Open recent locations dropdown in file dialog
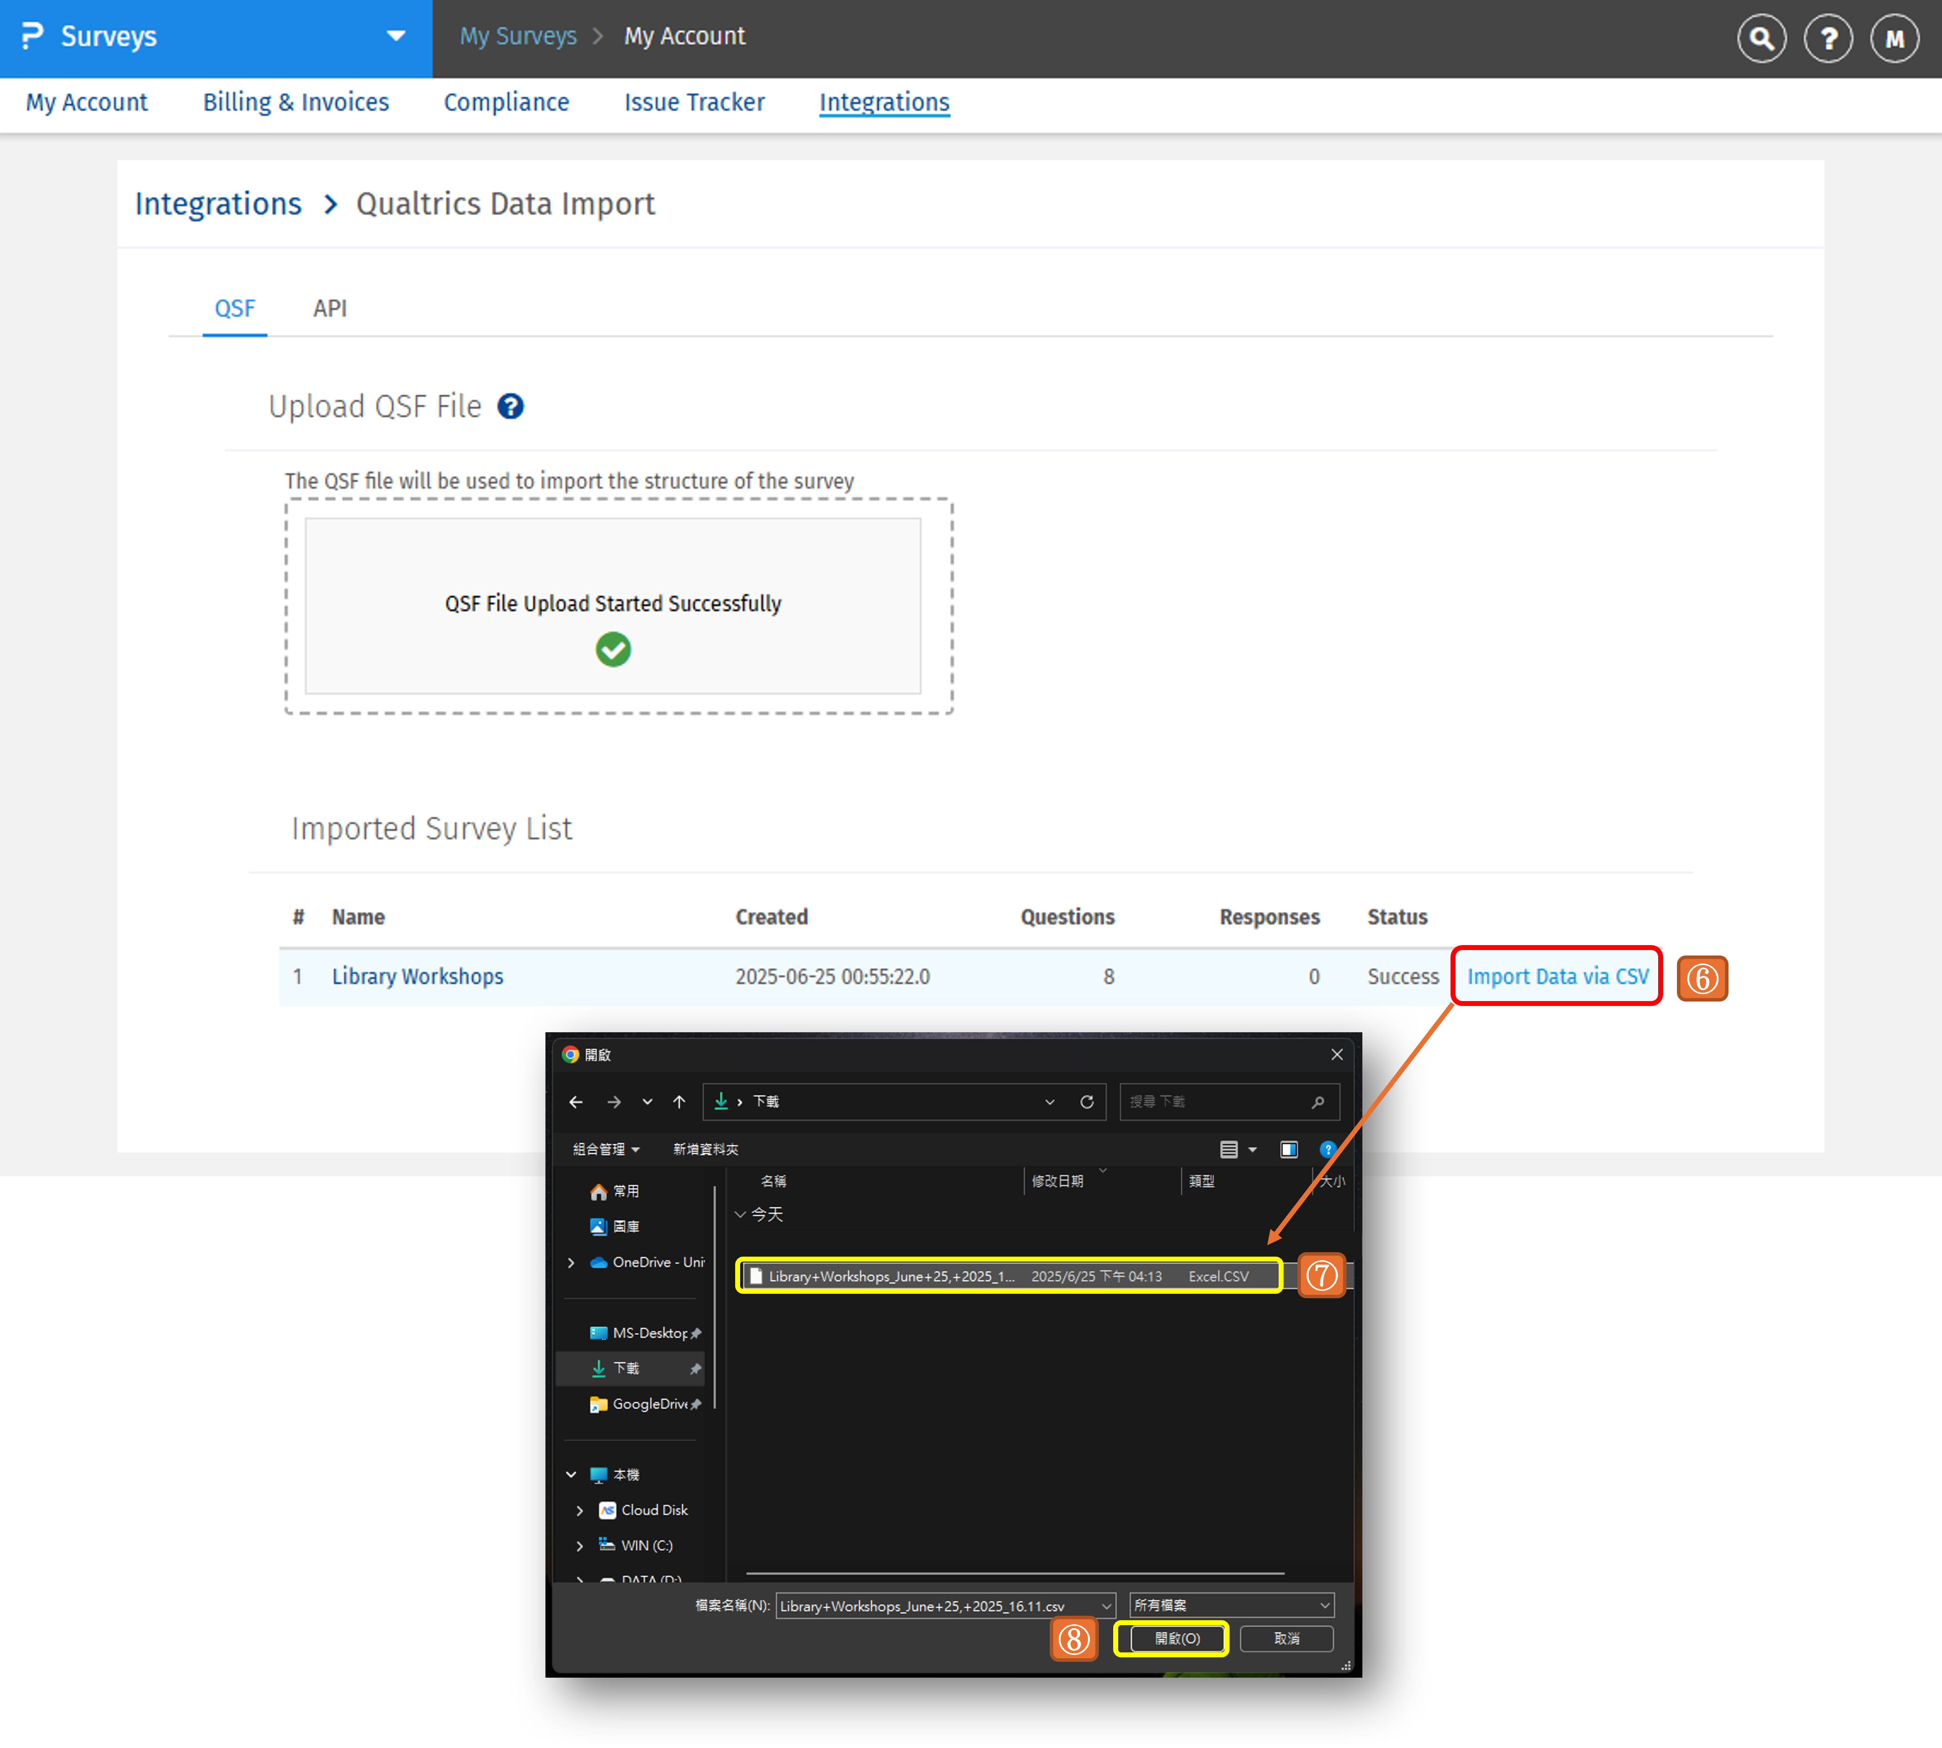 point(647,1102)
